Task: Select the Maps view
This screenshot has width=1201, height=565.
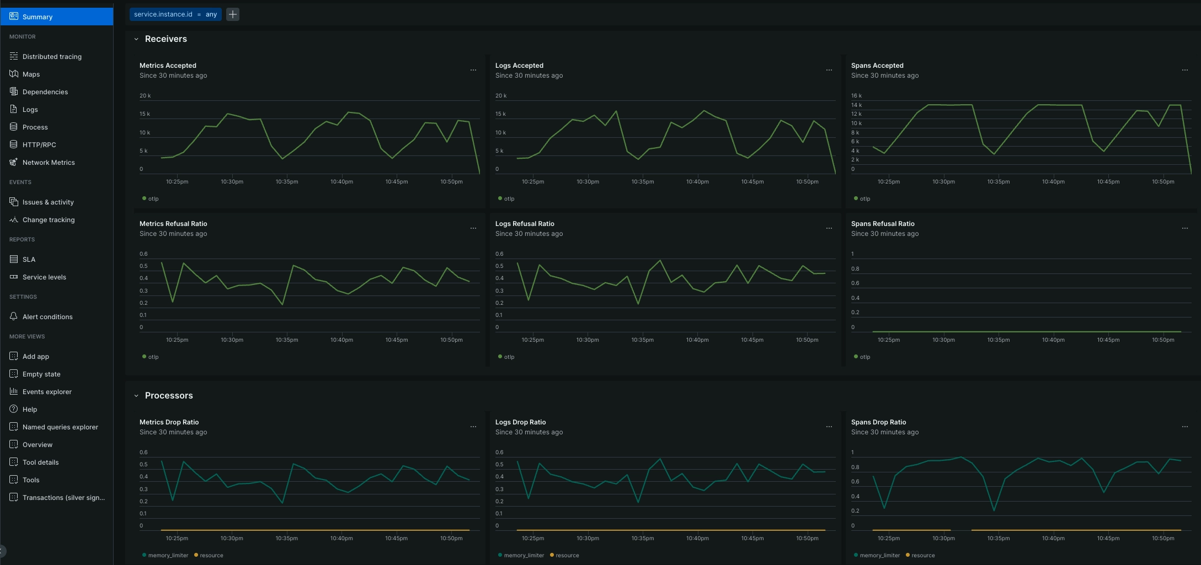Action: (x=31, y=74)
